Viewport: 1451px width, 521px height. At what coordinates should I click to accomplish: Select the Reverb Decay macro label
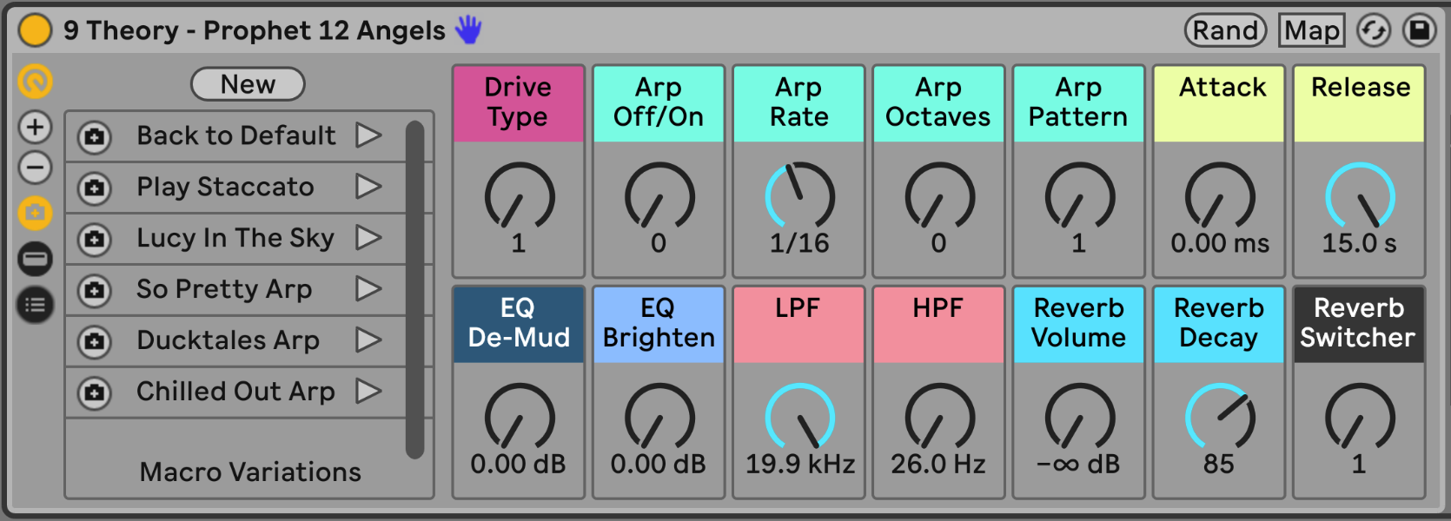coord(1219,324)
